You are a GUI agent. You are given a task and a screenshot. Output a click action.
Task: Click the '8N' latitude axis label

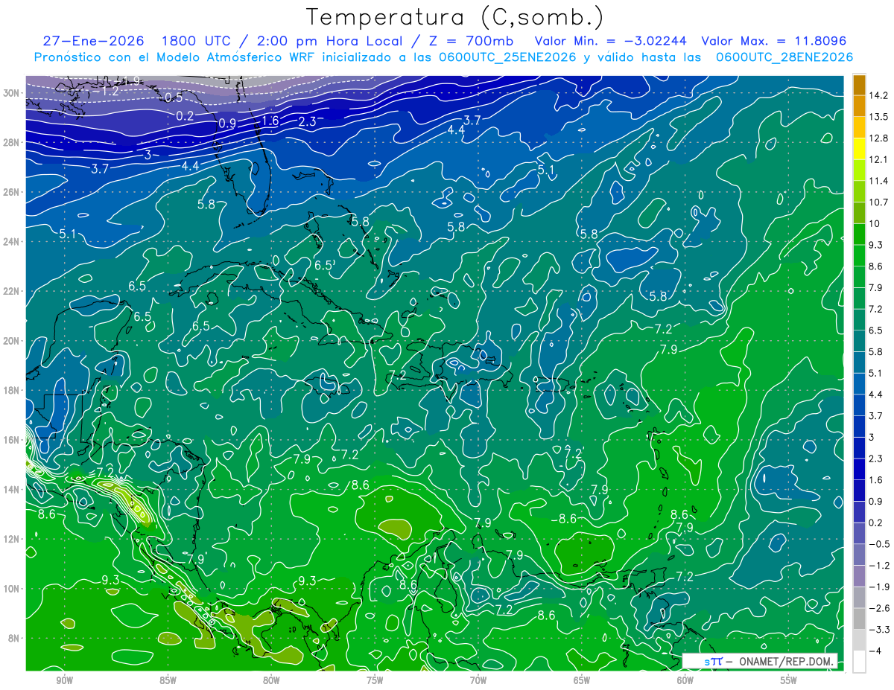(x=15, y=638)
